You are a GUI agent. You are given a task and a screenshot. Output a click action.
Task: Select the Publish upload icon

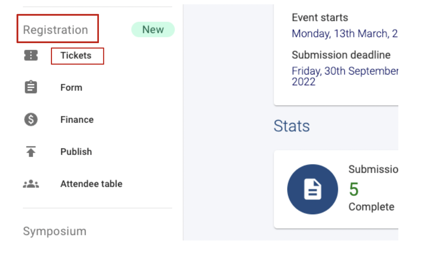pos(30,152)
